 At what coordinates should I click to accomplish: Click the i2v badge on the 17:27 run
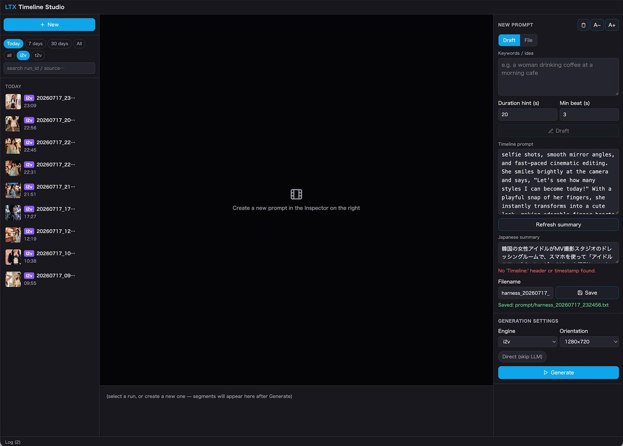click(x=29, y=209)
